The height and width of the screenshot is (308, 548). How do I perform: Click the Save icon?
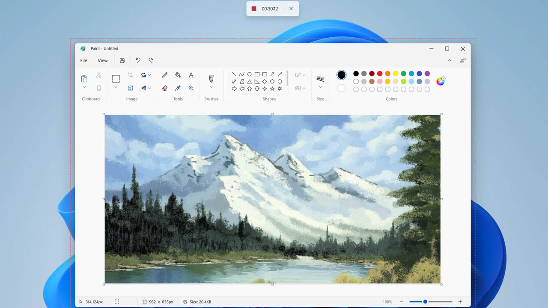pos(122,60)
